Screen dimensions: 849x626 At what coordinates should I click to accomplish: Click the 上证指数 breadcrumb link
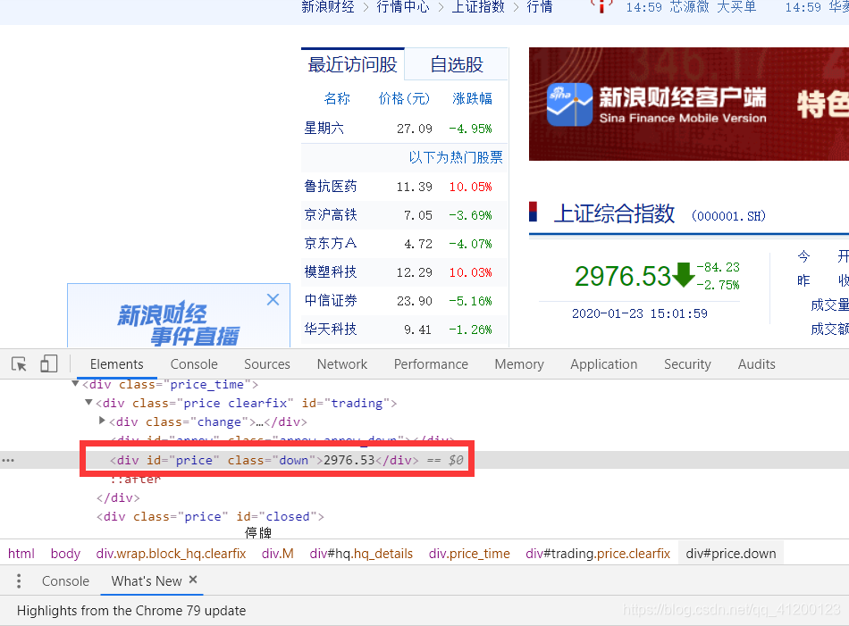pos(477,6)
